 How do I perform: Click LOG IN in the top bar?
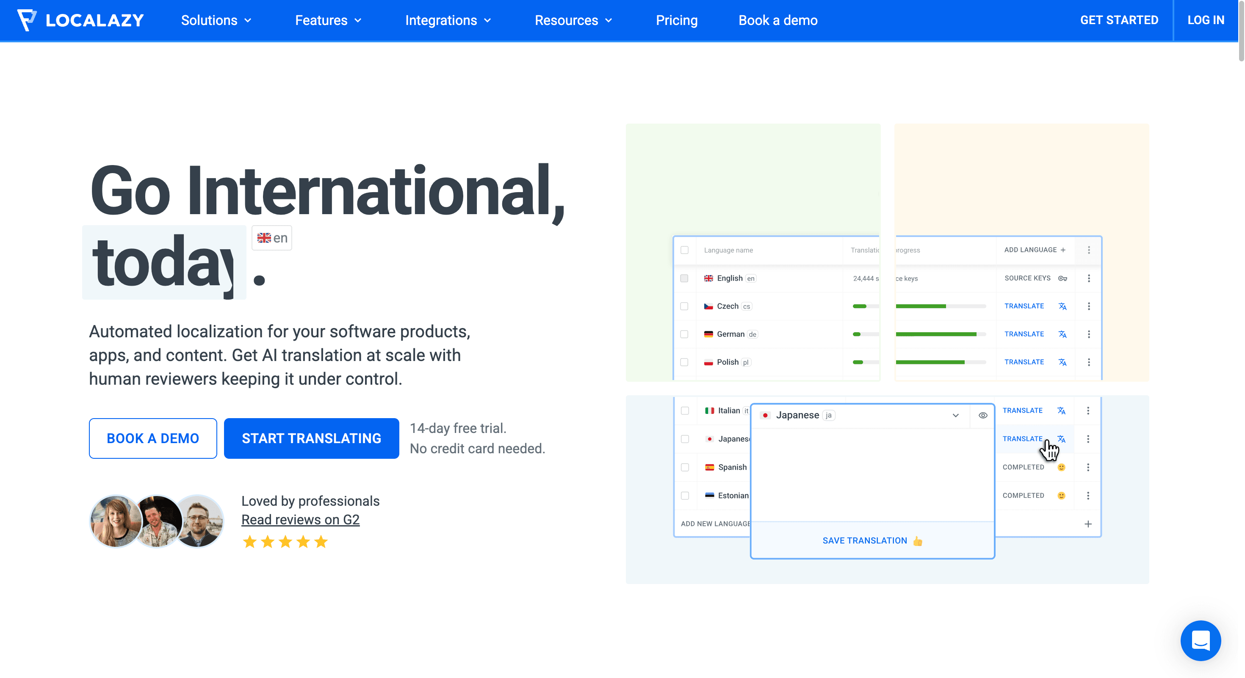tap(1206, 20)
